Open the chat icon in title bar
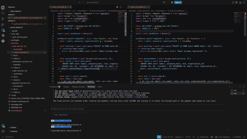Screen dimensions: 247x139 (164, 2)
